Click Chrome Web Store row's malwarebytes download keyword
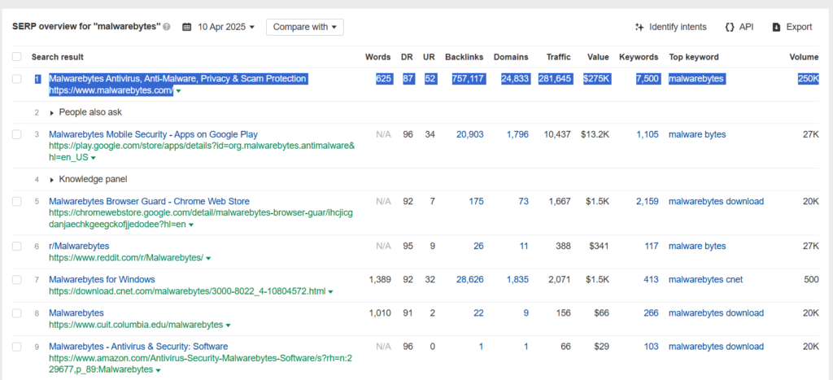833x380 pixels. click(716, 202)
